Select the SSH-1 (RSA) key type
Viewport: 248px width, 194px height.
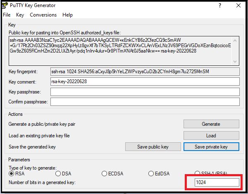point(211,173)
